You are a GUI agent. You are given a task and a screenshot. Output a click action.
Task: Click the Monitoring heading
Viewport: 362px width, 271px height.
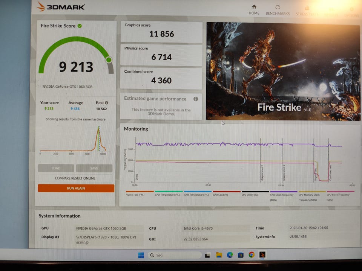(x=136, y=129)
